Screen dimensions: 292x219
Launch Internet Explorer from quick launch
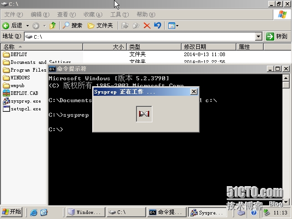pos(34,212)
